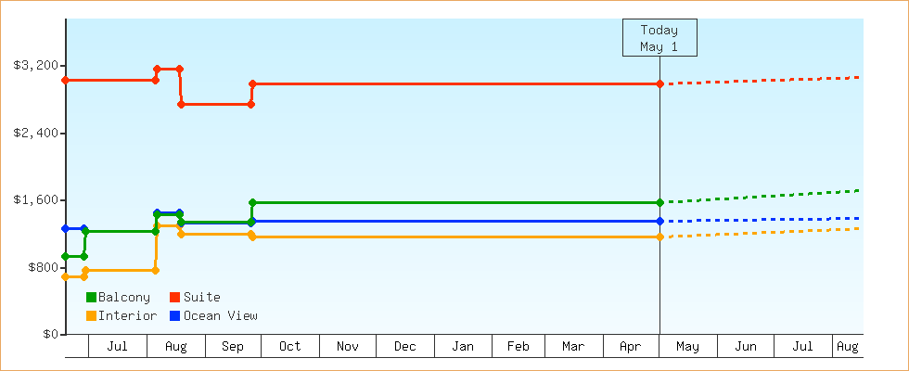909x371 pixels.
Task: Select the final Aug month cell
Action: [848, 346]
